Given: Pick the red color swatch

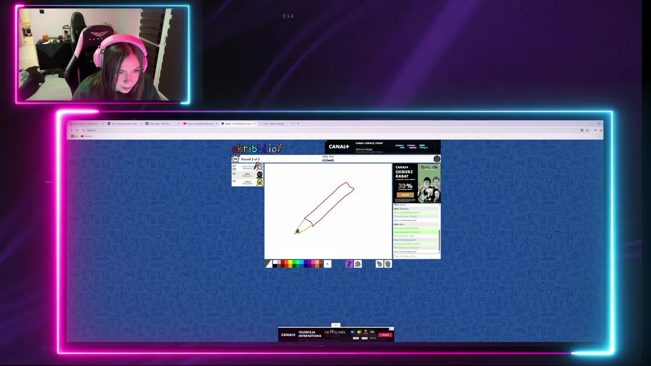Looking at the screenshot, I should (282, 262).
